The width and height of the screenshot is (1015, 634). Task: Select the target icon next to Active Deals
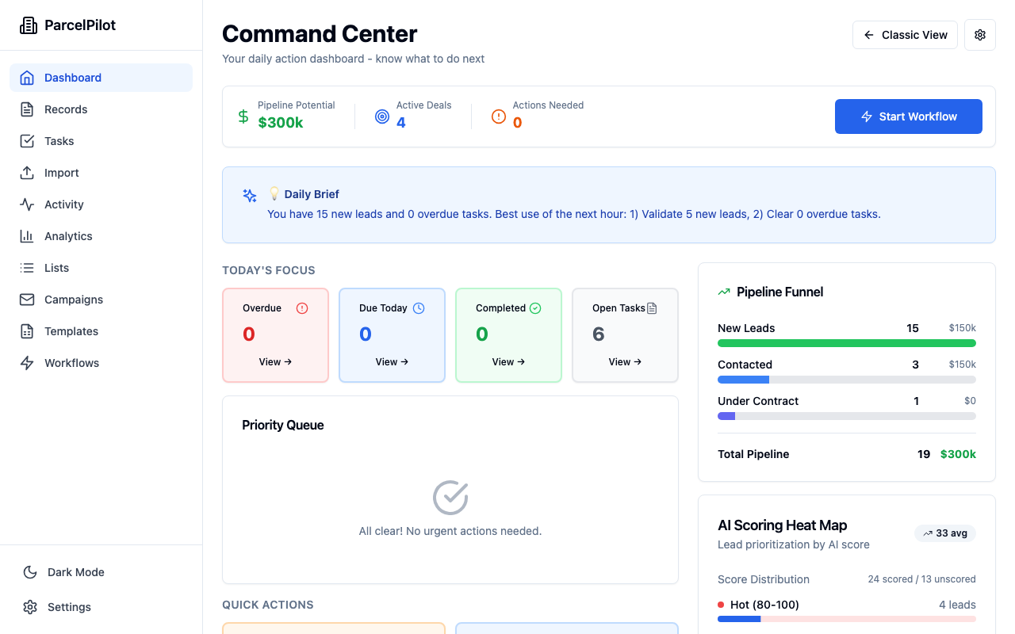(x=382, y=116)
